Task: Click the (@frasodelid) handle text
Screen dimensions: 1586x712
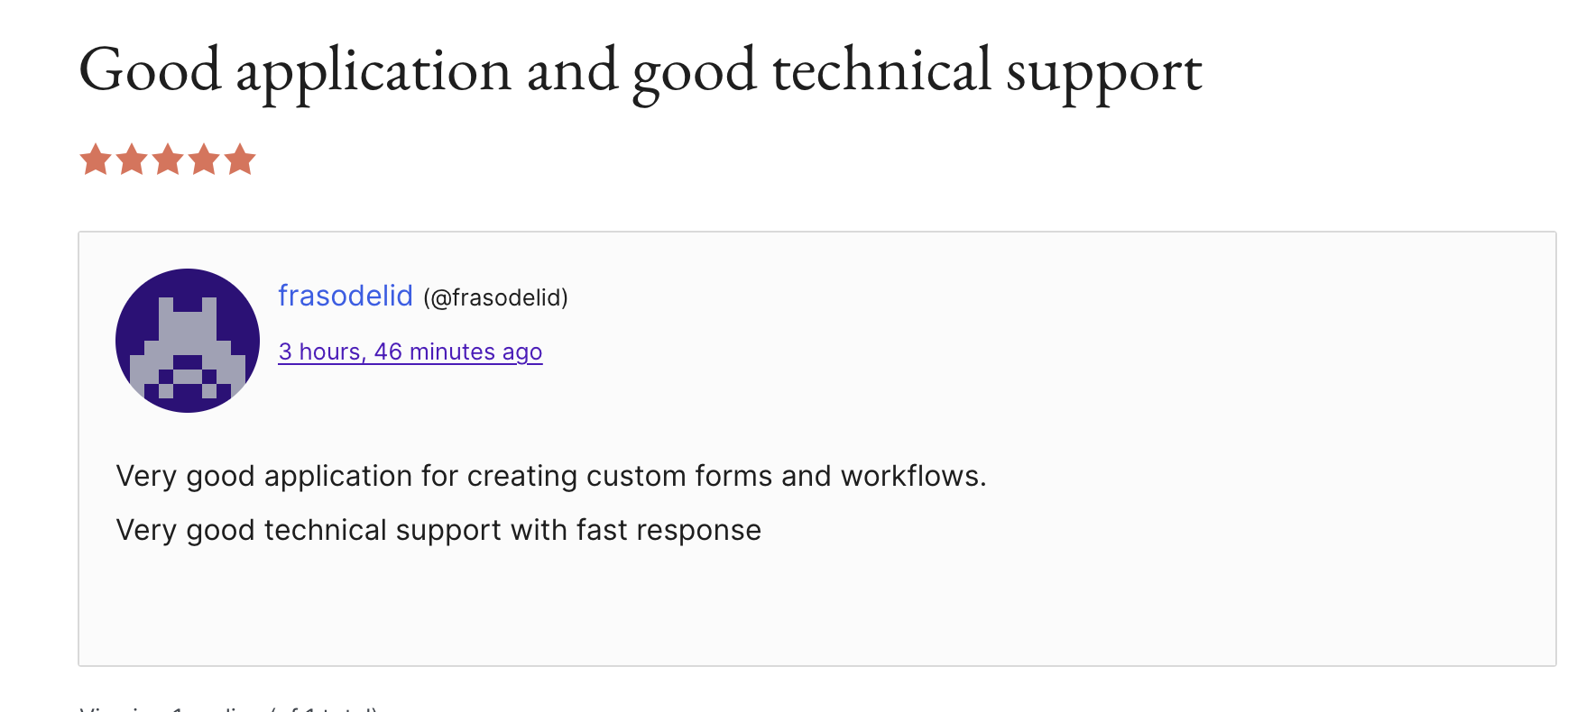Action: [495, 297]
